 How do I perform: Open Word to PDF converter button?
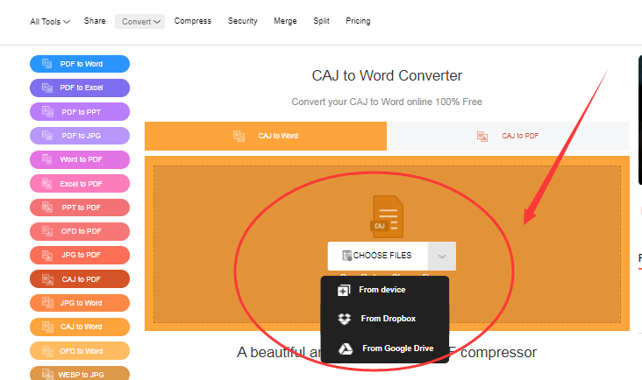(80, 159)
